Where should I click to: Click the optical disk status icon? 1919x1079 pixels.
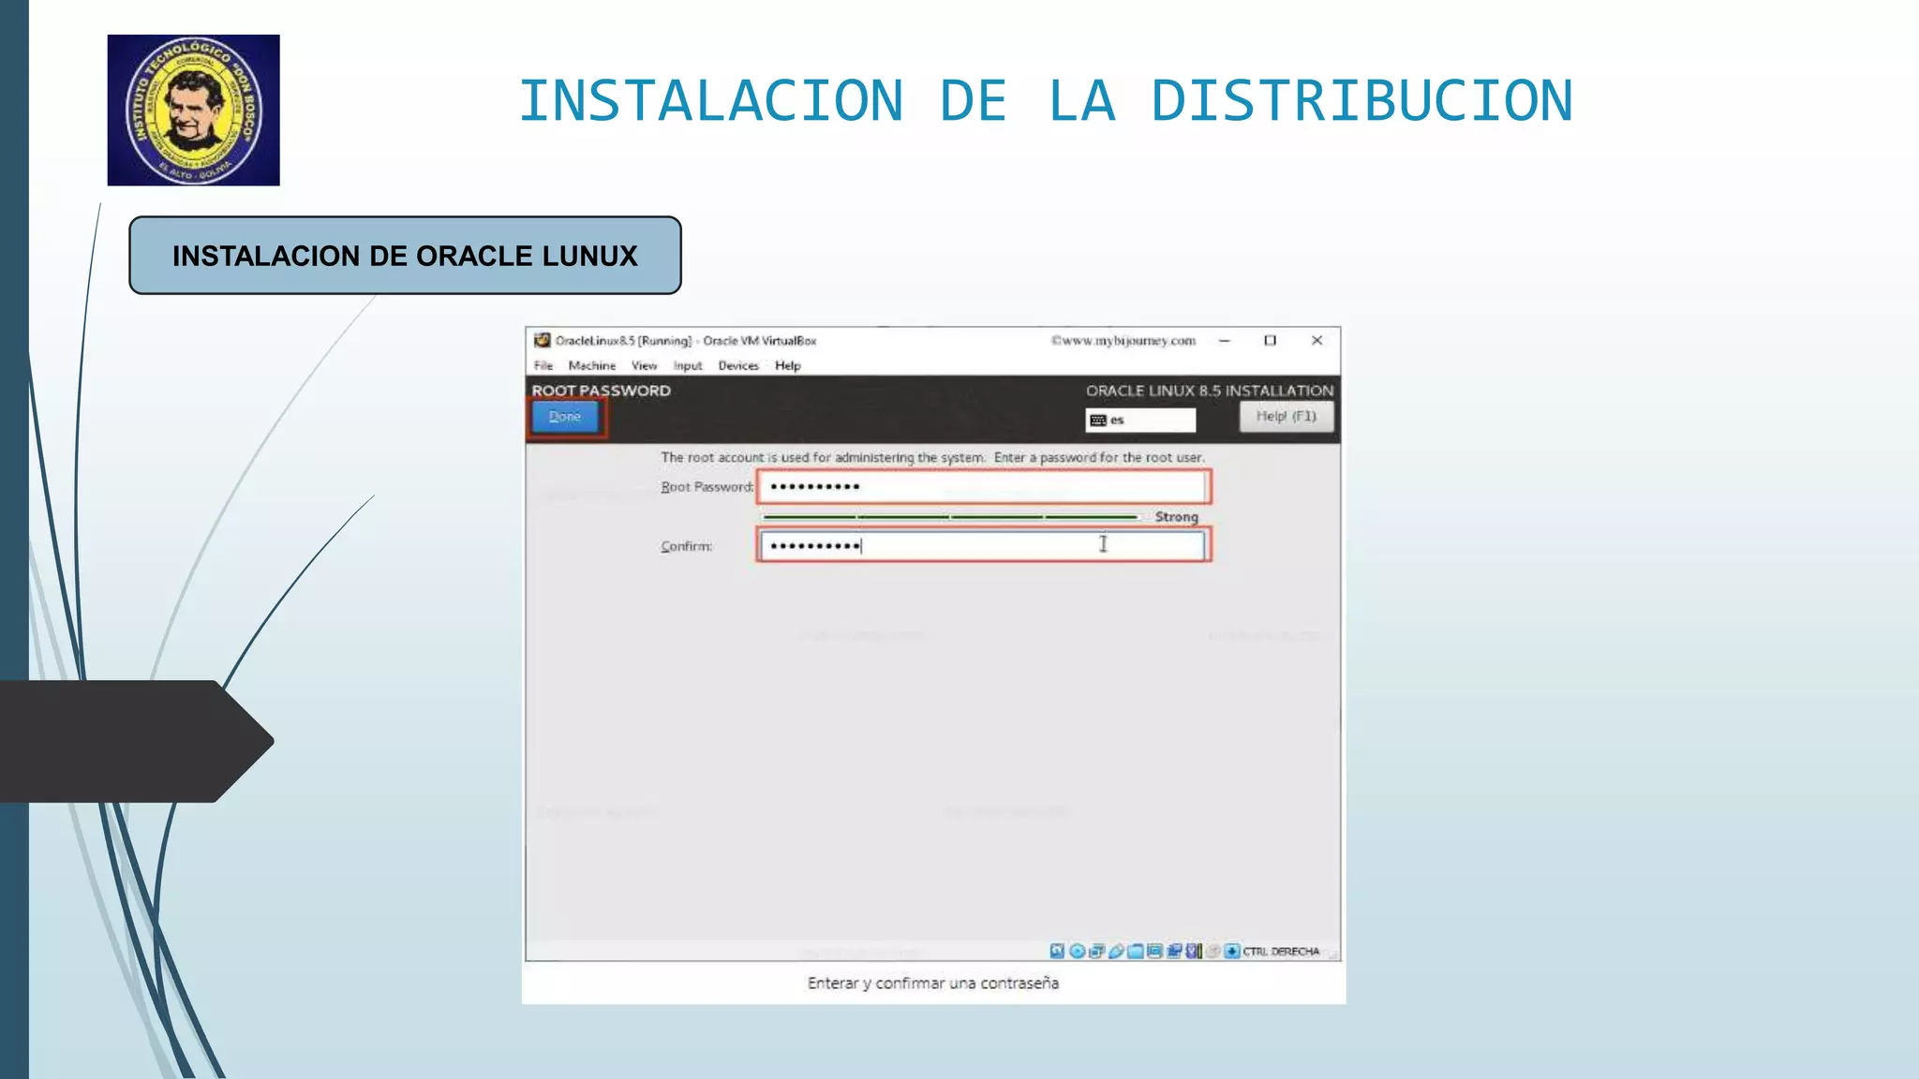[x=1078, y=952]
